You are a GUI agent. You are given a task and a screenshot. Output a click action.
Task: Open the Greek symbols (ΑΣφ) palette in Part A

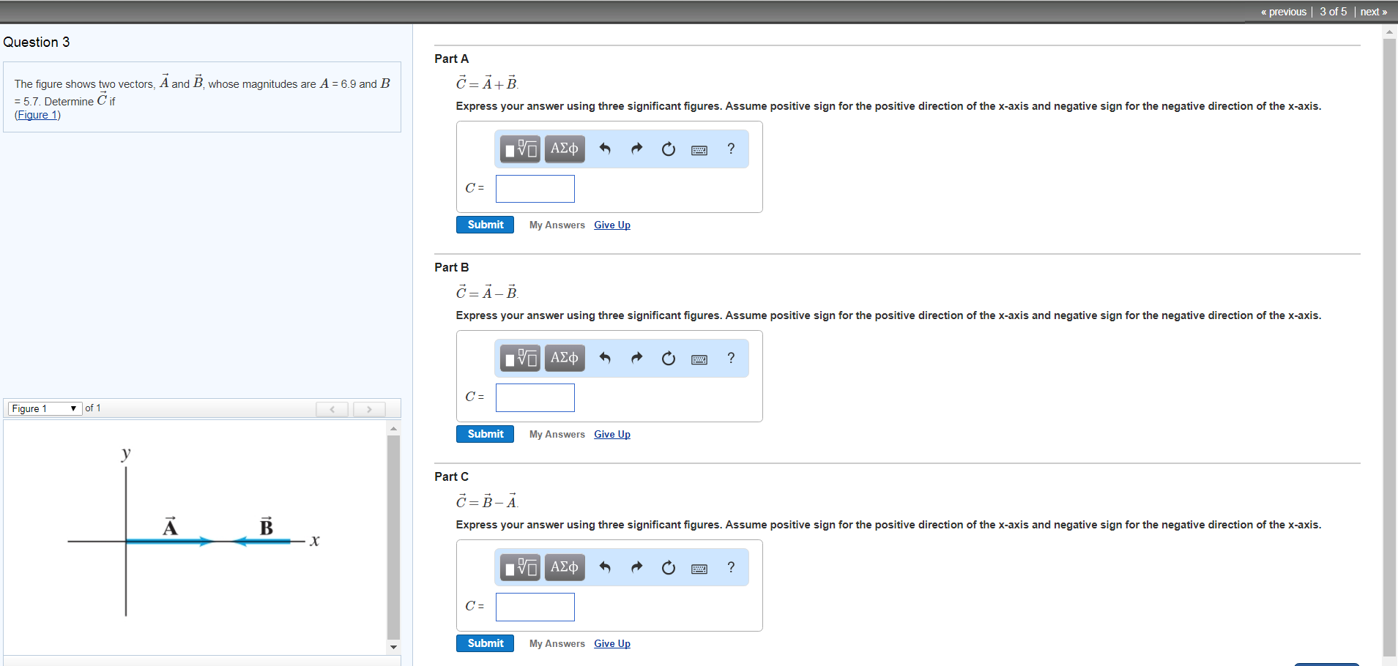pos(564,149)
